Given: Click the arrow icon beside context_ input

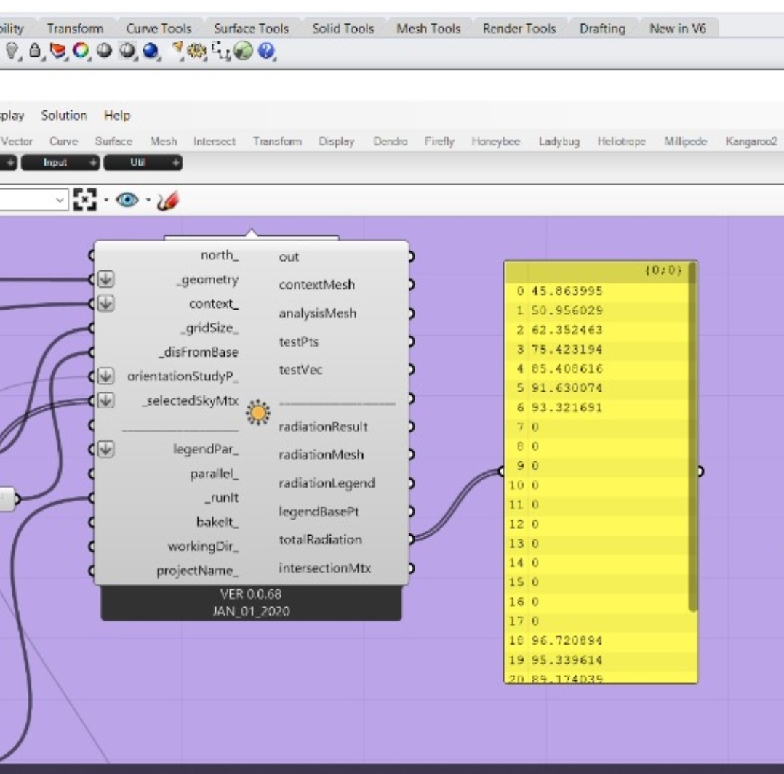Looking at the screenshot, I should [105, 303].
